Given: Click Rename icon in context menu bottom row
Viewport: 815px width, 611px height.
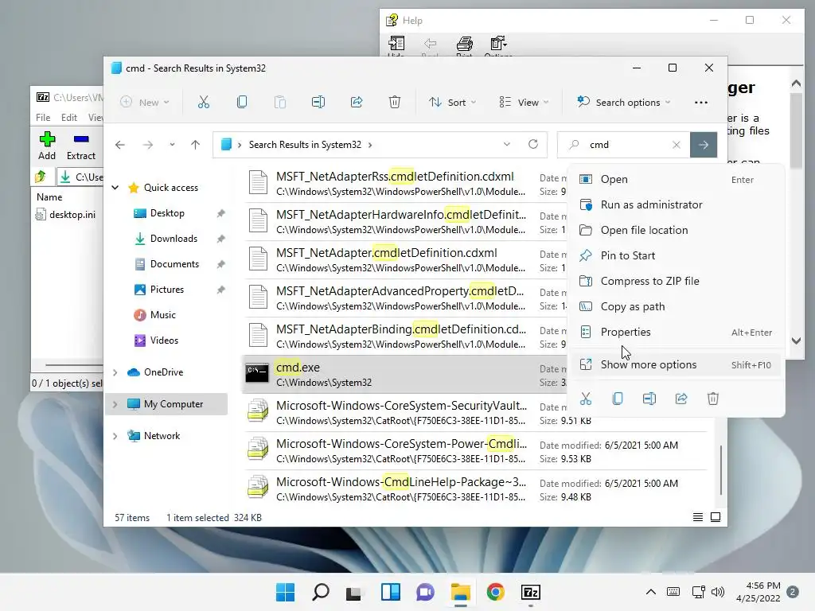Looking at the screenshot, I should (x=649, y=399).
